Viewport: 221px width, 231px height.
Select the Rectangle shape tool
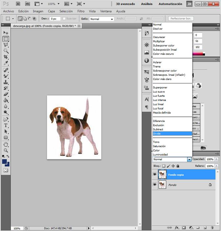6,137
